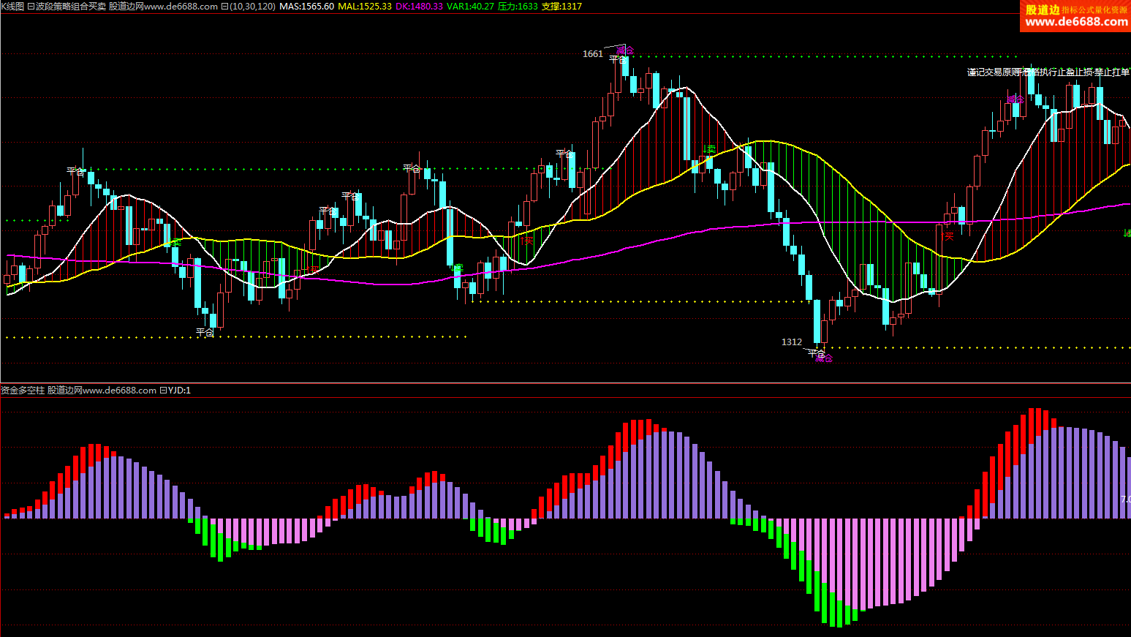Select the DK:1480.33 magenta legend value
Screen dimensions: 1131x637
coord(419,7)
